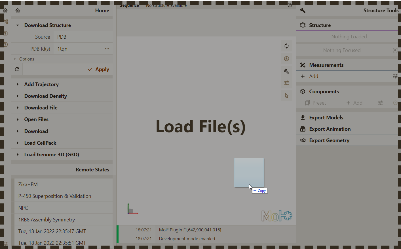This screenshot has width=401, height=249.
Task: Click the refresh icon beside Apply
Action: coord(17,69)
